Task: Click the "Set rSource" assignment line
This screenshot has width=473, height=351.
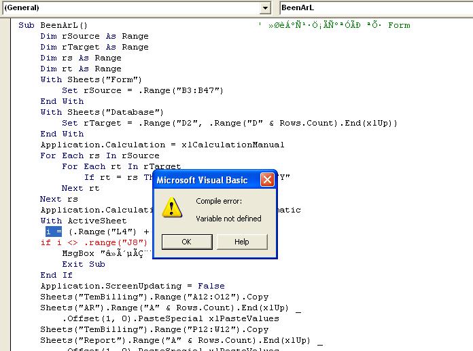Action: [142, 90]
